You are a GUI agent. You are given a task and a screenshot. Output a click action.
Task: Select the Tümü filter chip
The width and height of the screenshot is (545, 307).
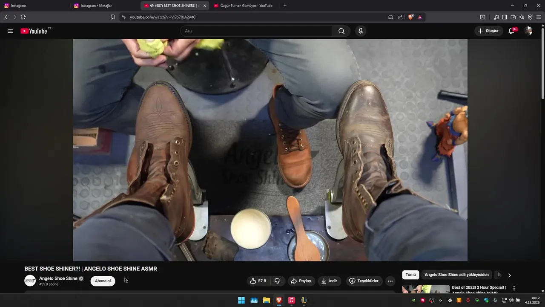pyautogui.click(x=410, y=275)
